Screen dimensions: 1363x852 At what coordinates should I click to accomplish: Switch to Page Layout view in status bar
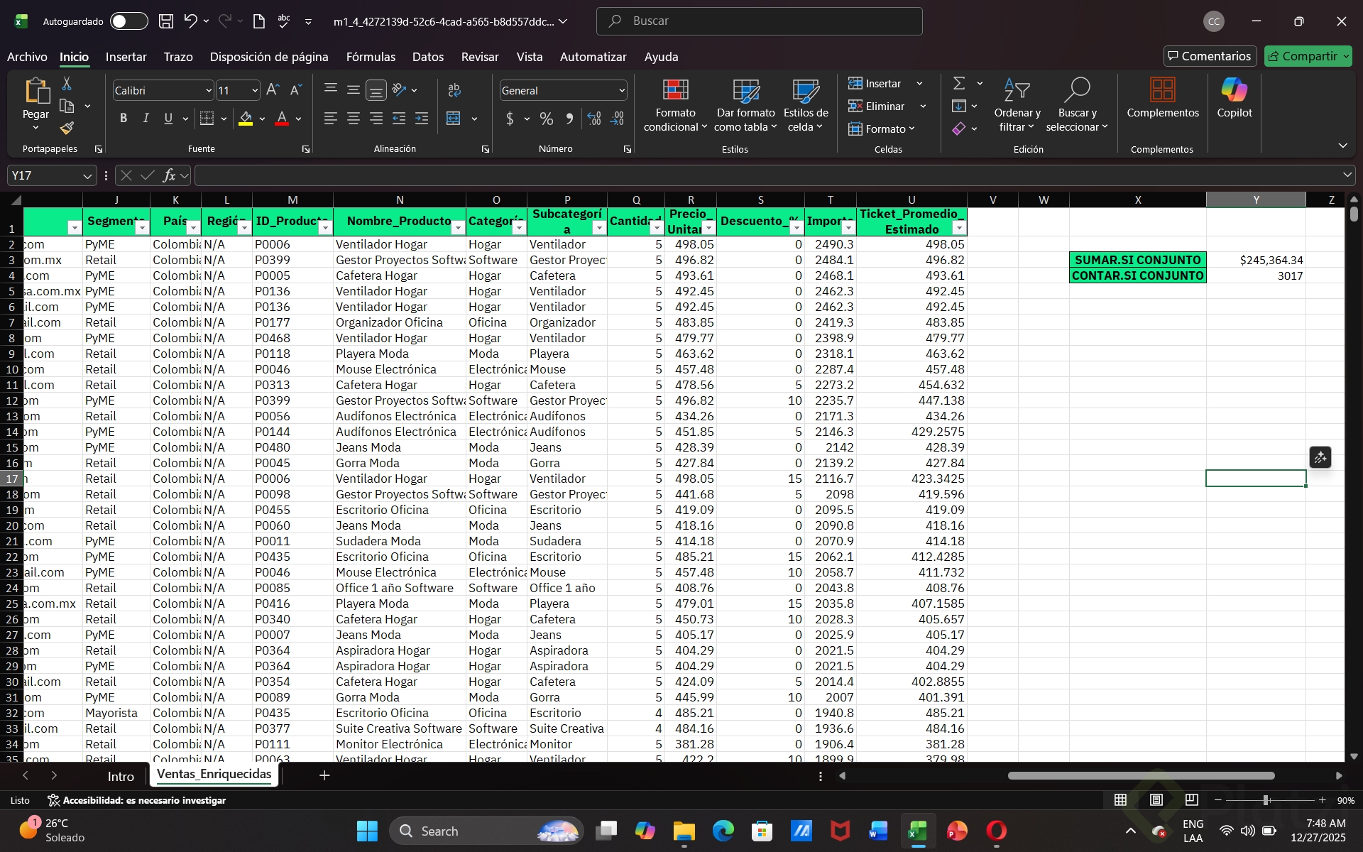(x=1156, y=800)
